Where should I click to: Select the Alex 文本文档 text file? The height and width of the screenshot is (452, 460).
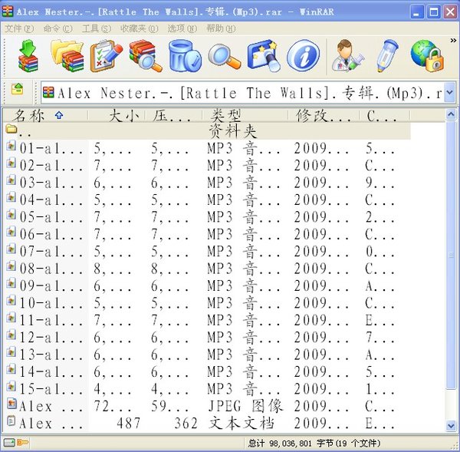(x=207, y=423)
